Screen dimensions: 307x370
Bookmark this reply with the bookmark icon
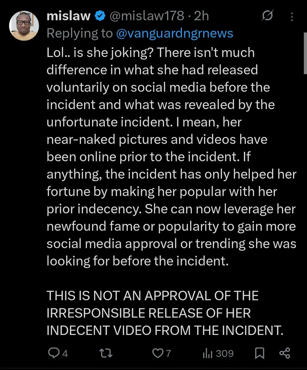260,353
